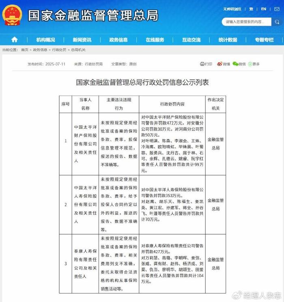Click the 作出决定机关 column header
The image size is (284, 302).
(x=215, y=104)
